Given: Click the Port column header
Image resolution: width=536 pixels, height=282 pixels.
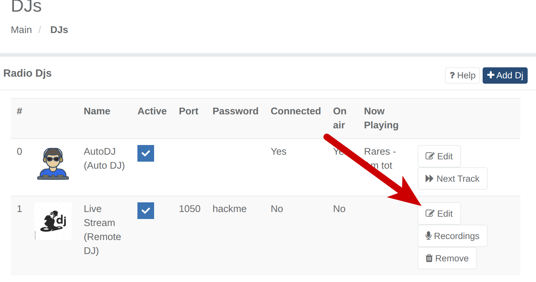Looking at the screenshot, I should [188, 111].
